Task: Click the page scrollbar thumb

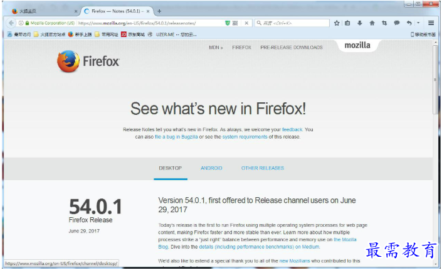Action: [x=436, y=80]
